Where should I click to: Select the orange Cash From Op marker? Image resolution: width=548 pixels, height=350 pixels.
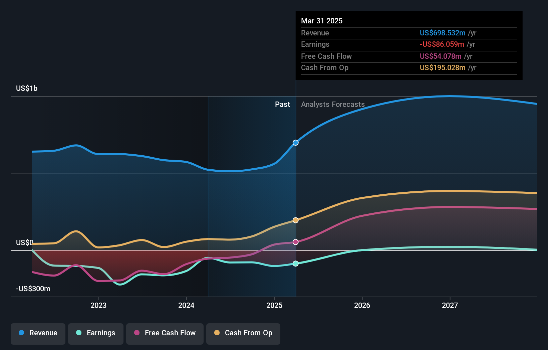[x=295, y=220]
